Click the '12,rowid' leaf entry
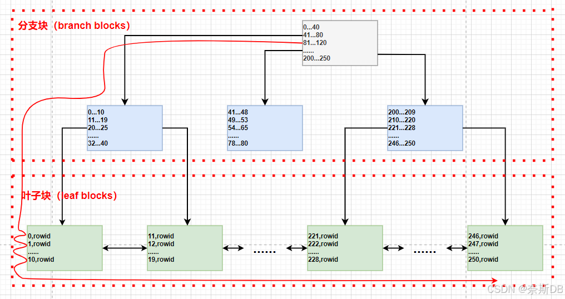 [x=161, y=244]
